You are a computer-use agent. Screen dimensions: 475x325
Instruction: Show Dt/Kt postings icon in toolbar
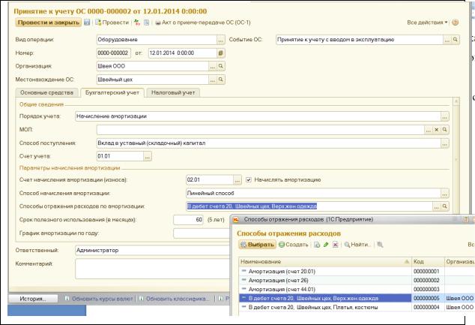pyautogui.click(x=137, y=23)
